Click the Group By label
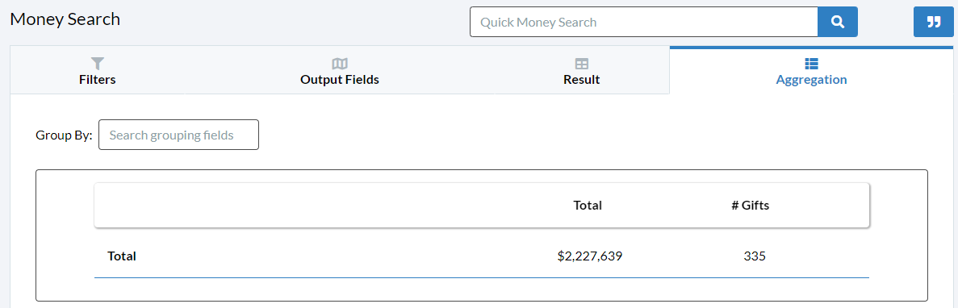The width and height of the screenshot is (958, 308). 64,135
